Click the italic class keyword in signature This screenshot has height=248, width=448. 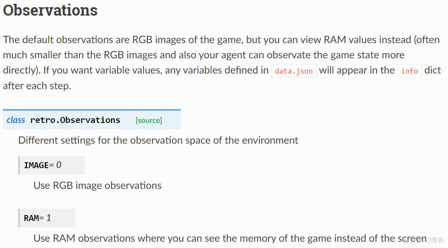(x=16, y=120)
